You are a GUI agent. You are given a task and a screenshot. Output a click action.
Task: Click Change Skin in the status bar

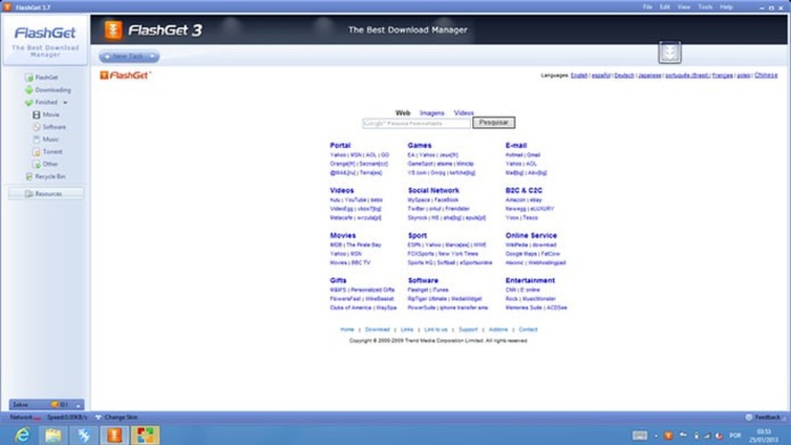coord(117,417)
